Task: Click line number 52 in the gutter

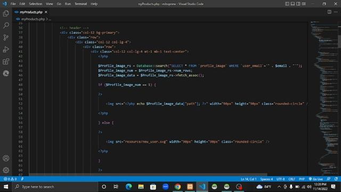Action: click(x=21, y=103)
